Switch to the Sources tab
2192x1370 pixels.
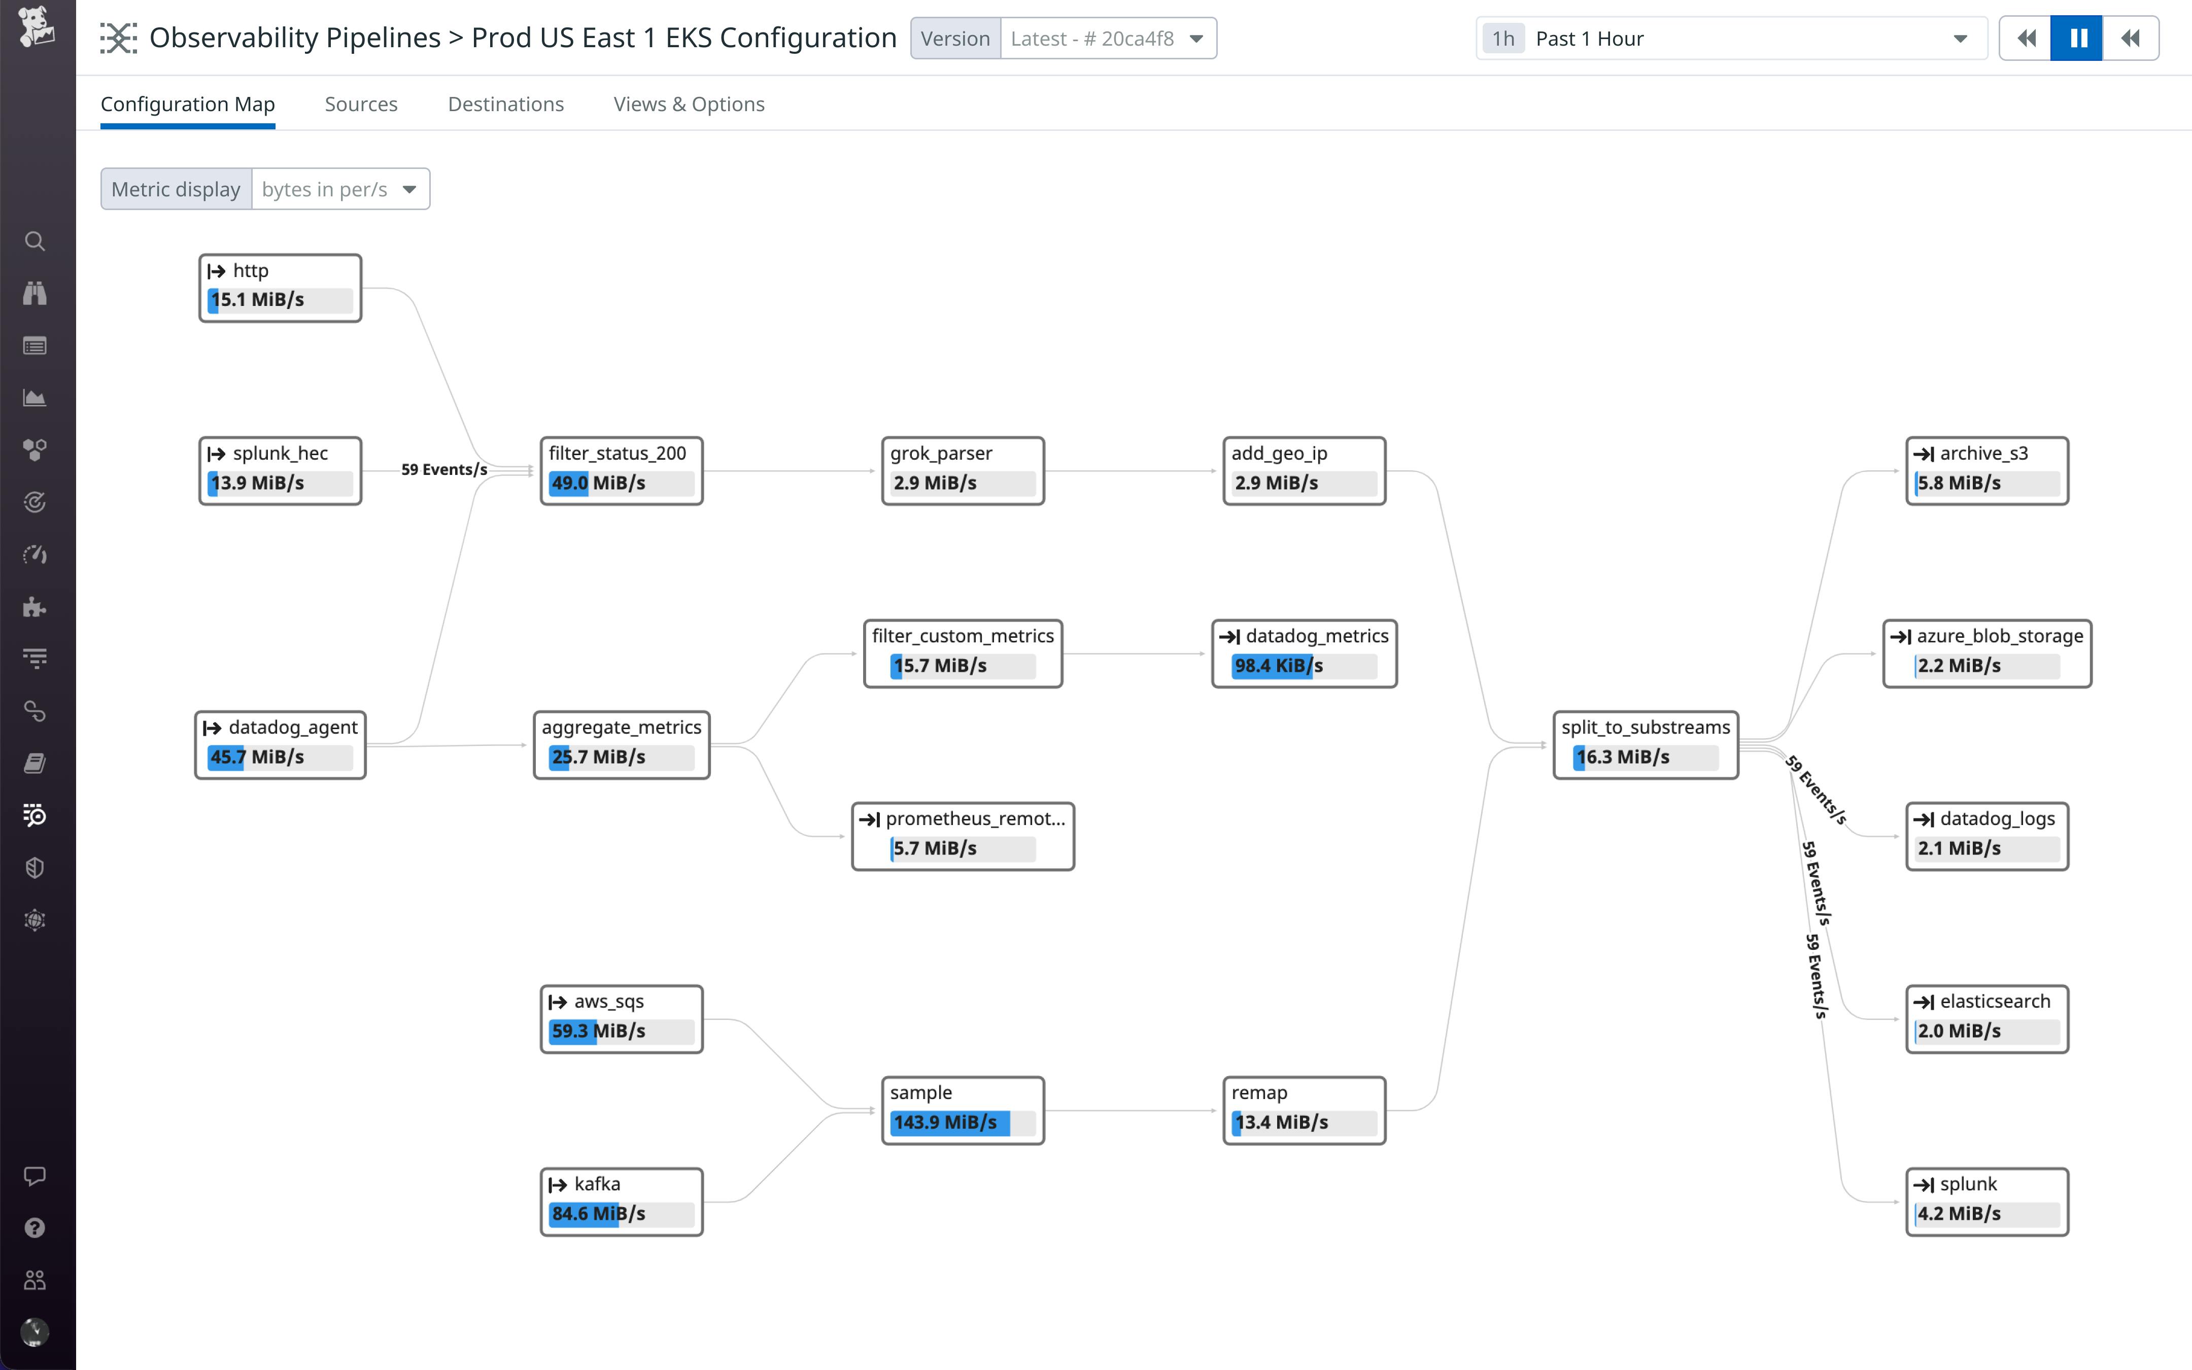click(360, 104)
